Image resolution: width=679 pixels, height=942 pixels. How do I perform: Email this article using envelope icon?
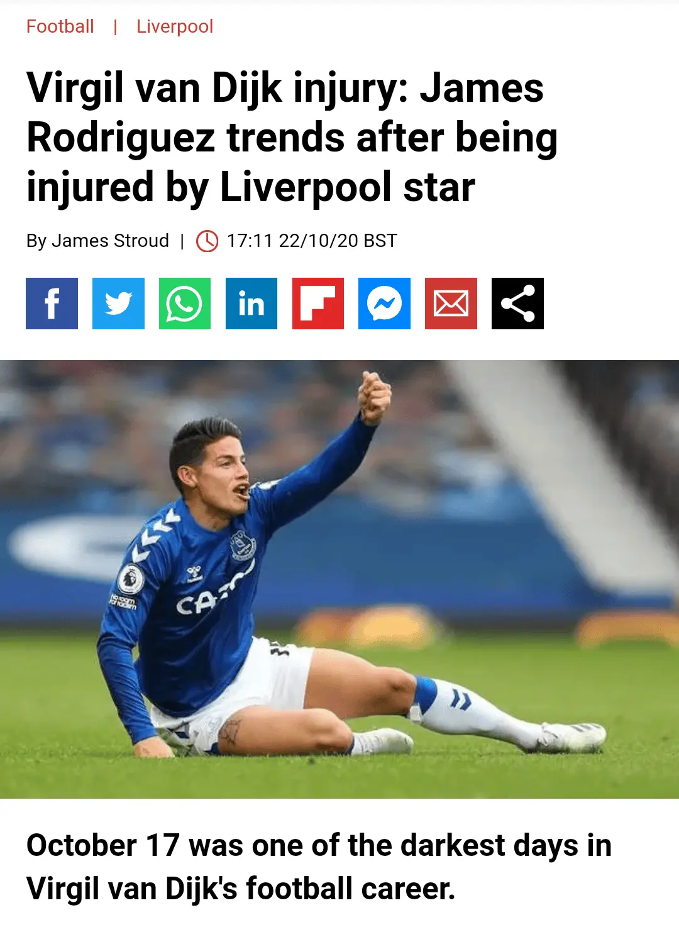pos(451,304)
